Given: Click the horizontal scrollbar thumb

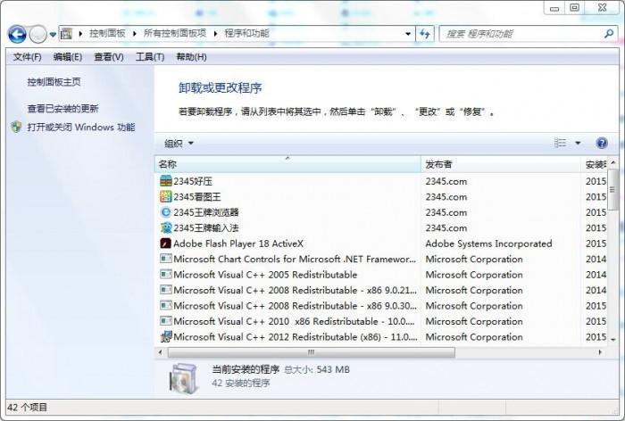Looking at the screenshot, I should [x=312, y=352].
